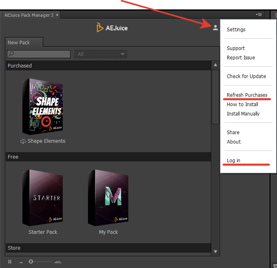
Task: Click the My Pack label text
Action: 108,232
